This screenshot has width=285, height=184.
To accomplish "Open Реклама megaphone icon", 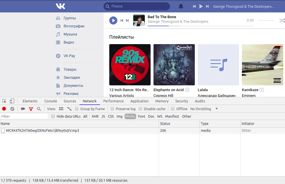I will tap(58, 94).
